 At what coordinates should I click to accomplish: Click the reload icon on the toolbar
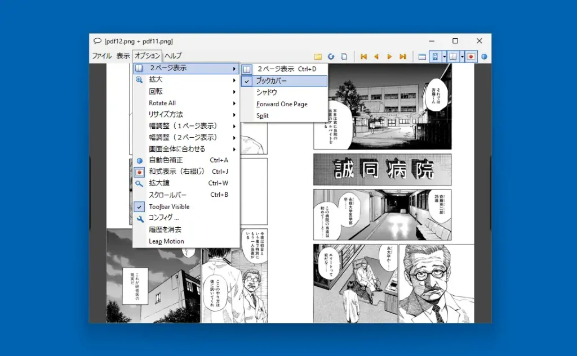[331, 56]
